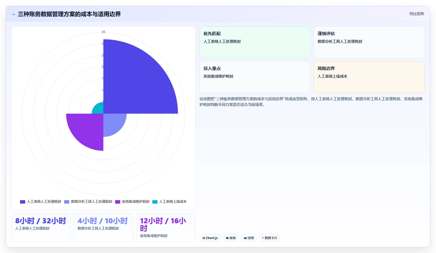Click the sparkle icon in the 数据卡片 tag

click(263, 238)
